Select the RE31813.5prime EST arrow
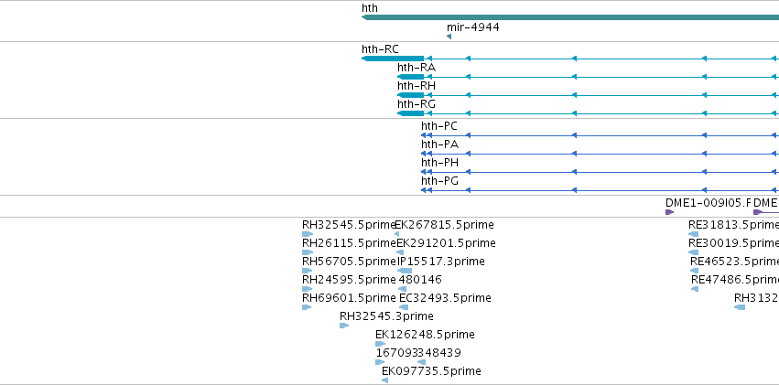The width and height of the screenshot is (779, 385). click(x=694, y=234)
